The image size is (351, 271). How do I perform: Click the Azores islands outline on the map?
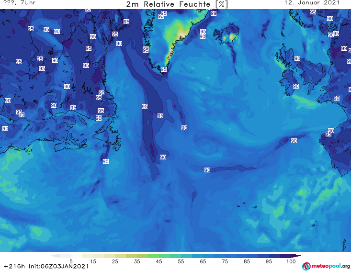246,205
